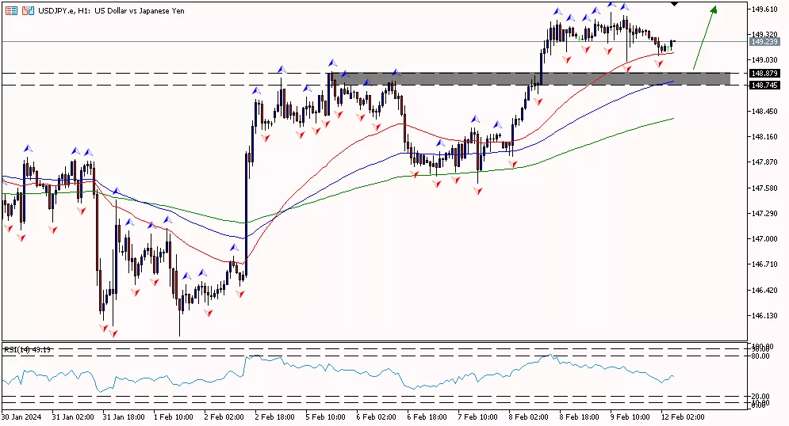Click the 8 Feb 02:00 time label
789x426 pixels.
pyautogui.click(x=528, y=417)
